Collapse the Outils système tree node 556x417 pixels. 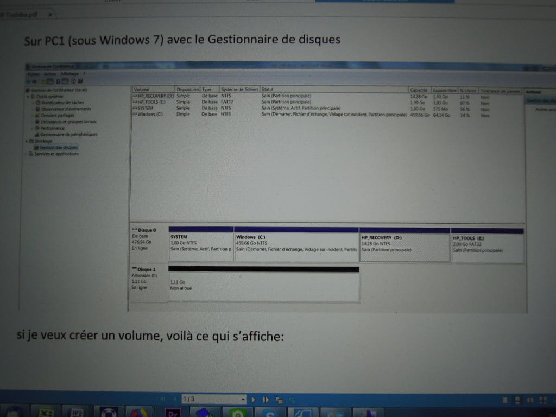[28, 97]
